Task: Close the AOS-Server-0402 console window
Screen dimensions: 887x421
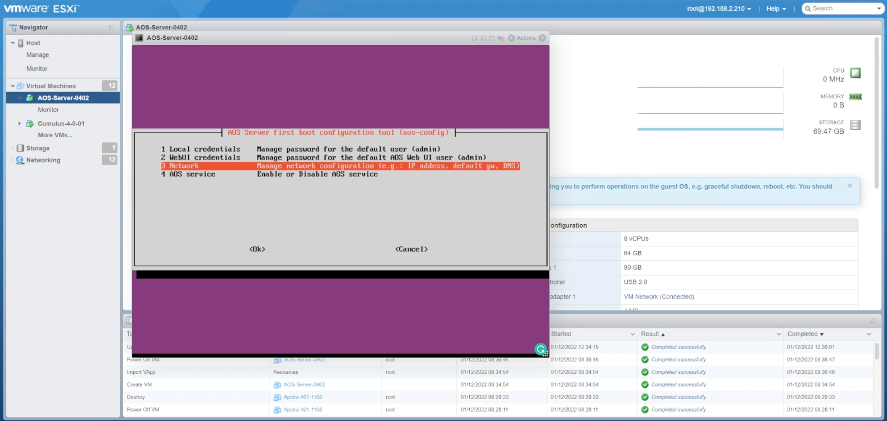Action: 542,38
